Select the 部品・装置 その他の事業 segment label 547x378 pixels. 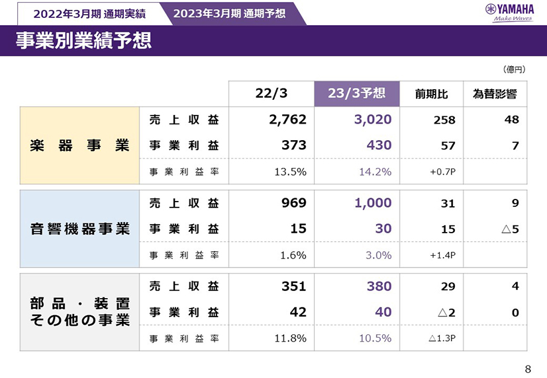tap(79, 312)
